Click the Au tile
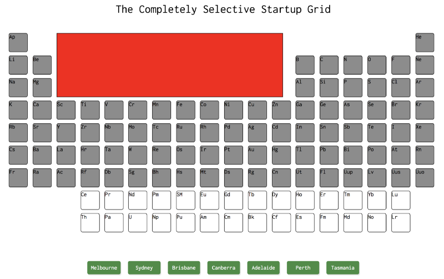The height and width of the screenshot is (279, 444). 257,155
